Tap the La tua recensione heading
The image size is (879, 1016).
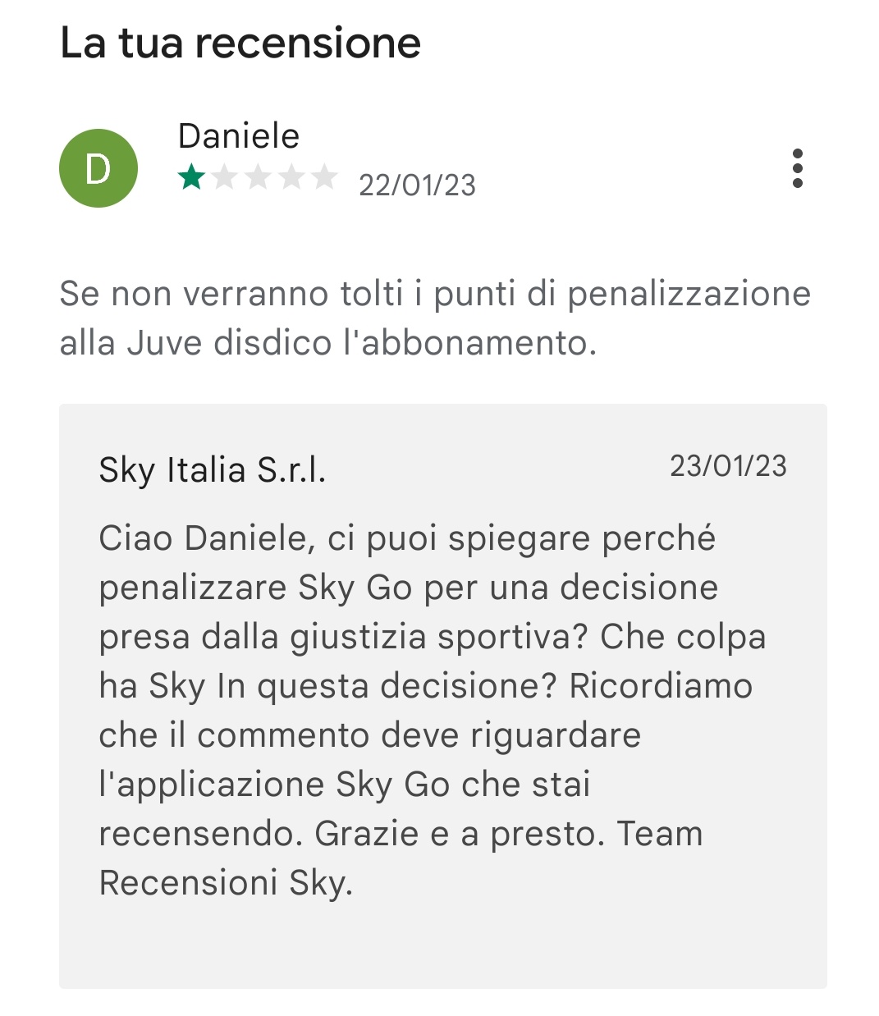[240, 43]
